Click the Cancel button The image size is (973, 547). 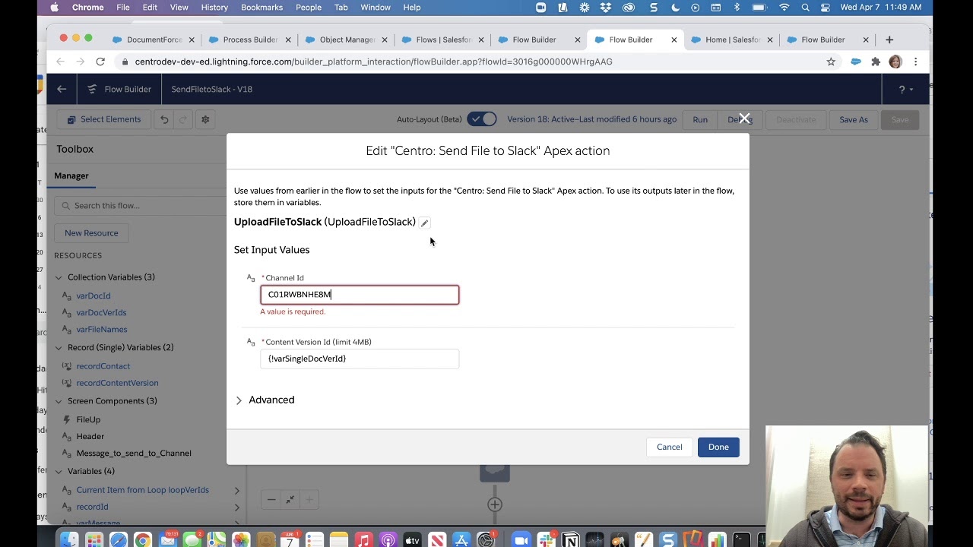670,447
